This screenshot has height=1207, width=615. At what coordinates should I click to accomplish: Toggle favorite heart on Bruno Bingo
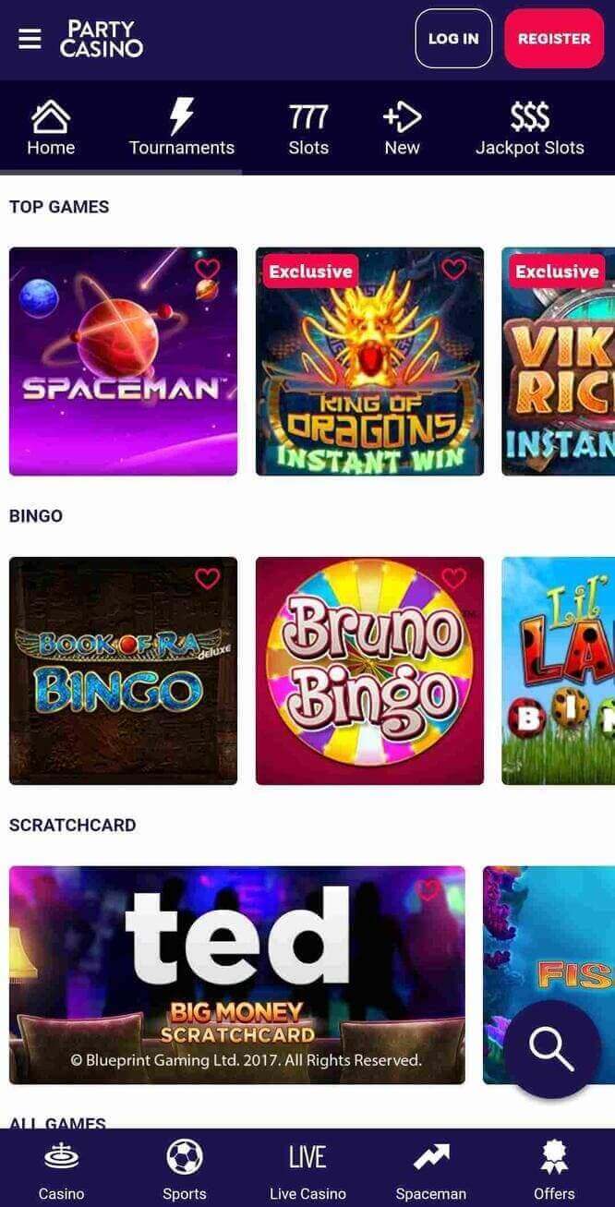[453, 578]
